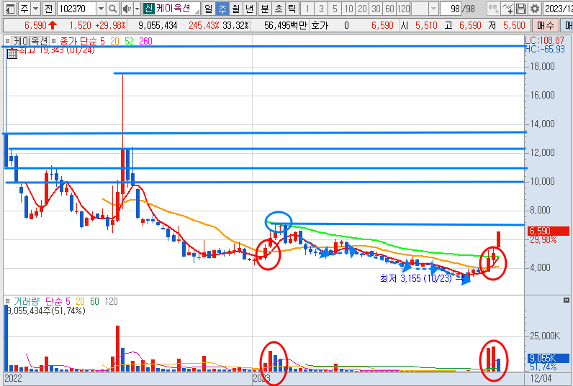The width and height of the screenshot is (573, 386).
Task: Expand the stock code history dropdown
Action: [x=101, y=9]
